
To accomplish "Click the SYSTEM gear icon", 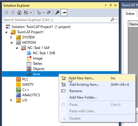I will (18, 37).
